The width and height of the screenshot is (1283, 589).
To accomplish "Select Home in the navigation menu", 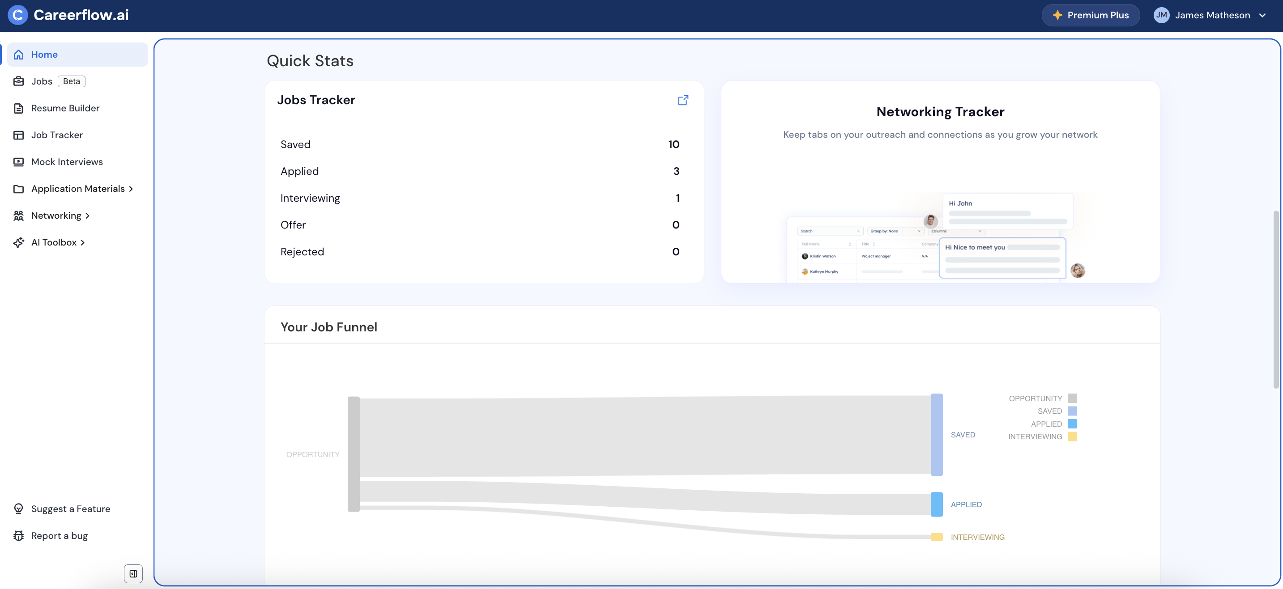I will (x=45, y=55).
